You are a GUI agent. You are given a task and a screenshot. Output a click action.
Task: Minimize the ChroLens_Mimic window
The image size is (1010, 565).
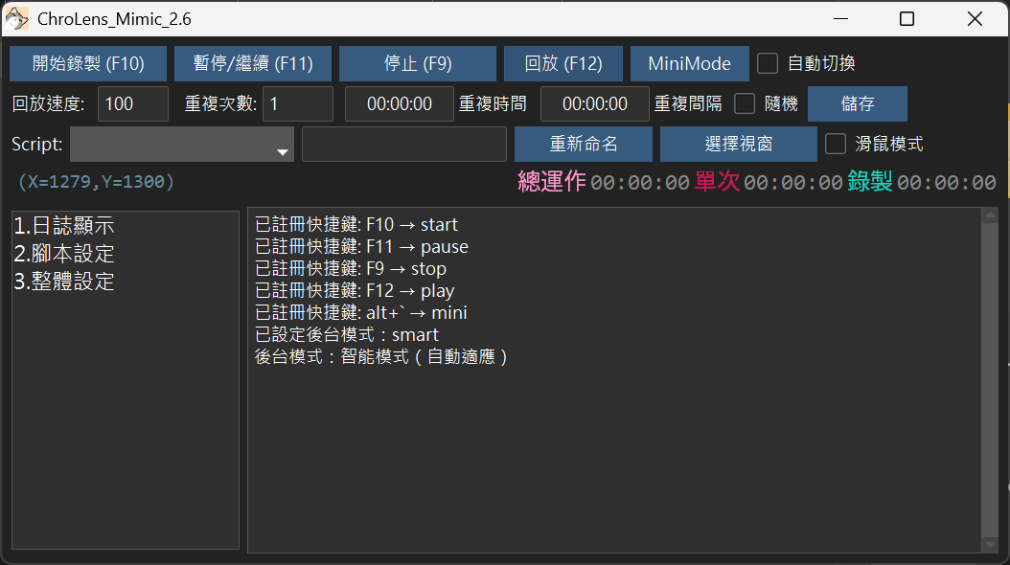click(x=840, y=18)
